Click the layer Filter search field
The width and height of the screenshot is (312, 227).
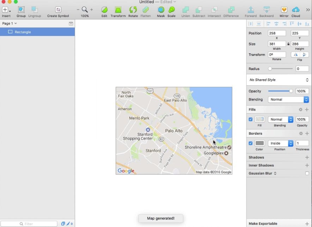pyautogui.click(x=29, y=224)
